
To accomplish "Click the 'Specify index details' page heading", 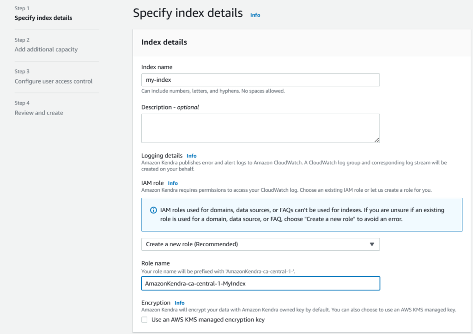I will click(x=188, y=13).
